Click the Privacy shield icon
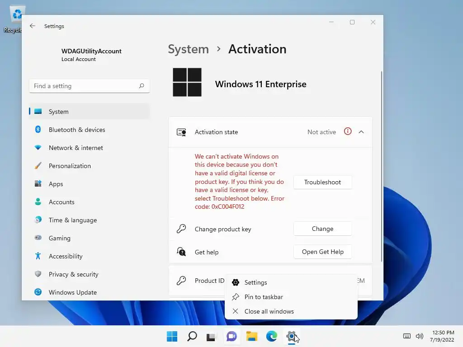The image size is (463, 347). click(38, 274)
